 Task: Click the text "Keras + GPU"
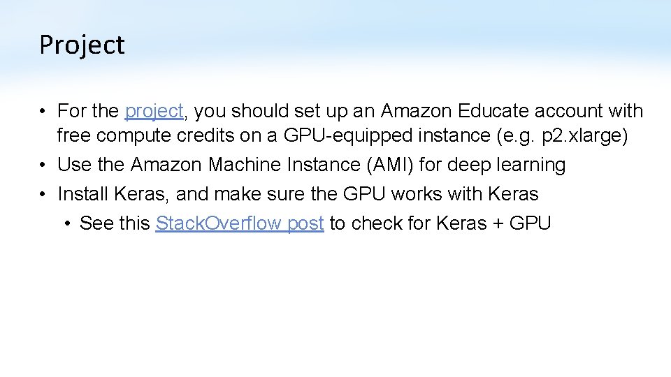point(493,223)
